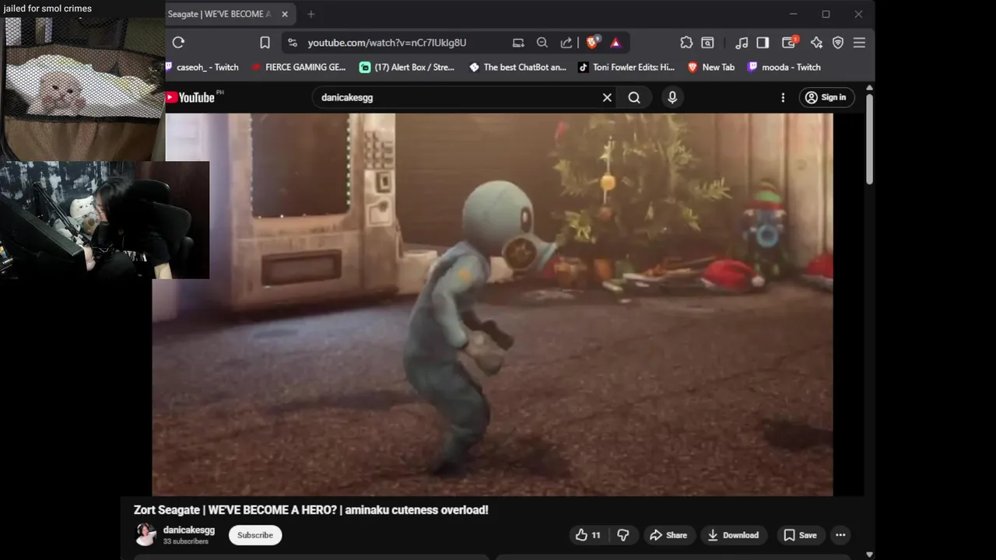Screen dimensions: 996x560
Task: Open The best ChatBot bookmark
Action: tap(518, 67)
